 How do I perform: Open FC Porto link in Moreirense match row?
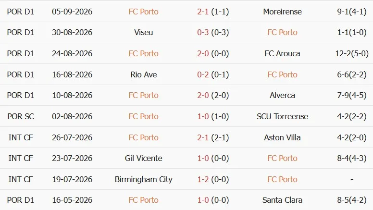coord(143,12)
